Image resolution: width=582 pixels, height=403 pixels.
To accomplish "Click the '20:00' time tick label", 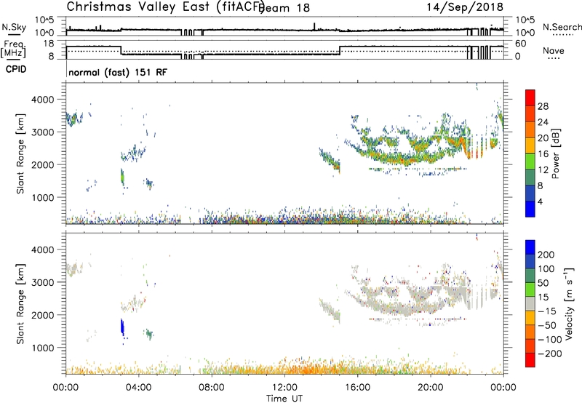I will click(x=430, y=388).
